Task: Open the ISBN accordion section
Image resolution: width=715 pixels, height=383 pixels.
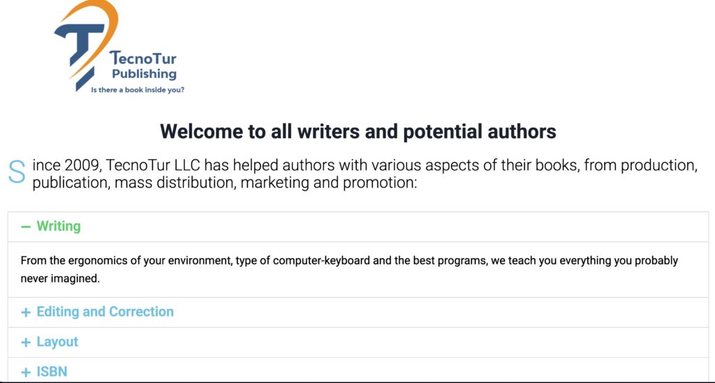Action: click(52, 372)
